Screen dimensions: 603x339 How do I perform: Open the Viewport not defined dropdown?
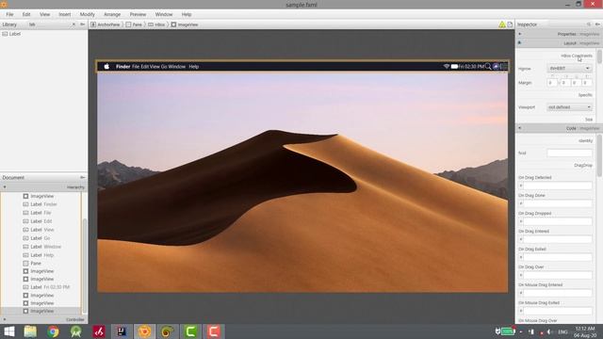569,107
